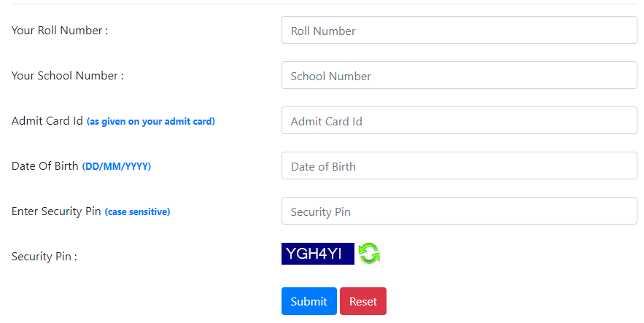The image size is (644, 323).
Task: Click the 'Admit Card Id' label text
Action: pos(47,120)
